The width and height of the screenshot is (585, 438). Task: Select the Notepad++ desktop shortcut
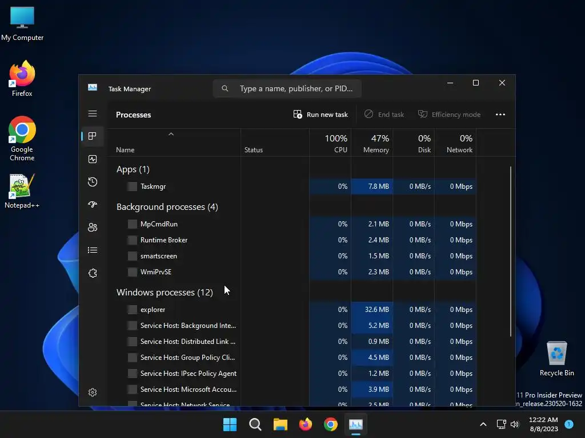pos(22,191)
